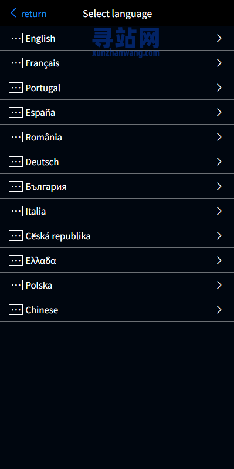Click the flag placeholder icon beside English

pos(16,38)
